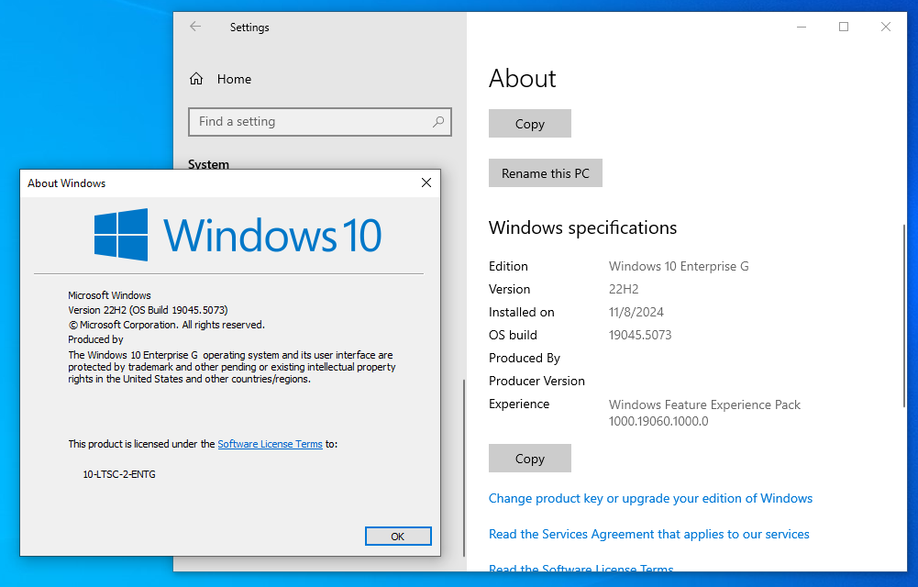Click the Windows Feature Experience Pack value
918x587 pixels.
pos(704,413)
